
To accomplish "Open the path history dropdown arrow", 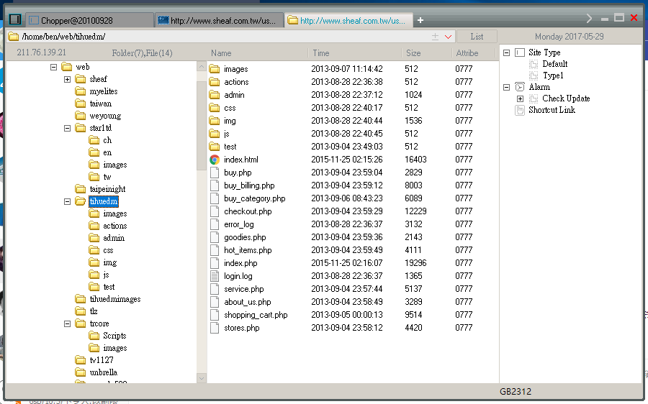I will 448,37.
